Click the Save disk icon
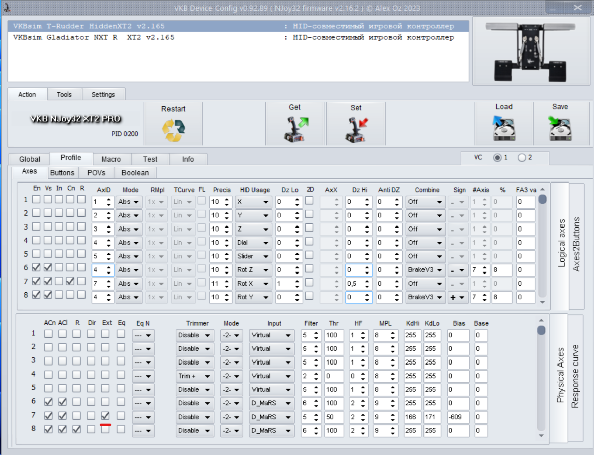This screenshot has width=594, height=455. (x=560, y=128)
